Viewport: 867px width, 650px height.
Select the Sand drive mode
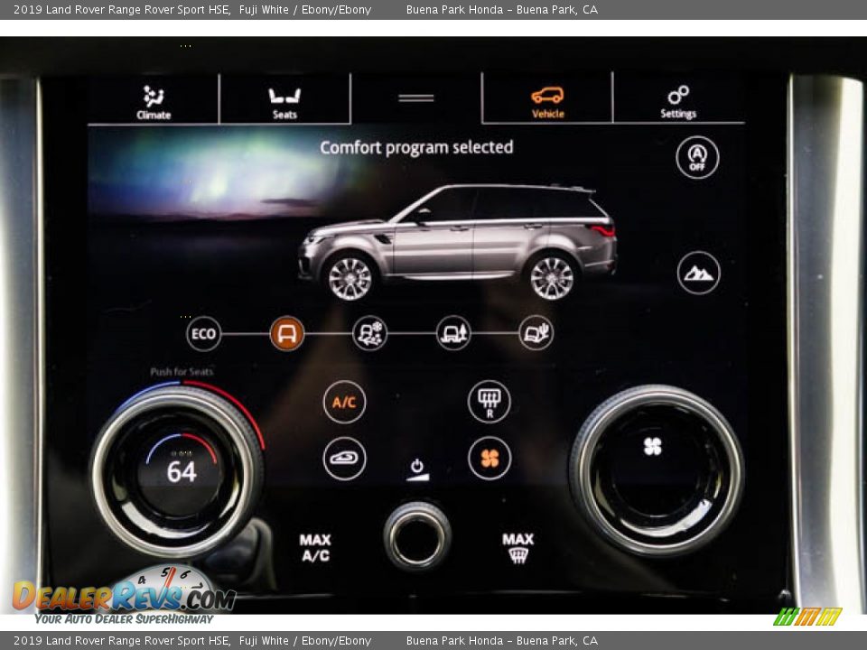[x=536, y=333]
